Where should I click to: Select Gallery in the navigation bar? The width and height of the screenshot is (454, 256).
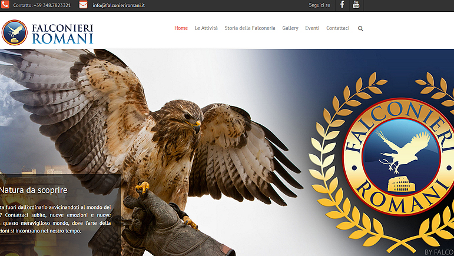(x=290, y=28)
